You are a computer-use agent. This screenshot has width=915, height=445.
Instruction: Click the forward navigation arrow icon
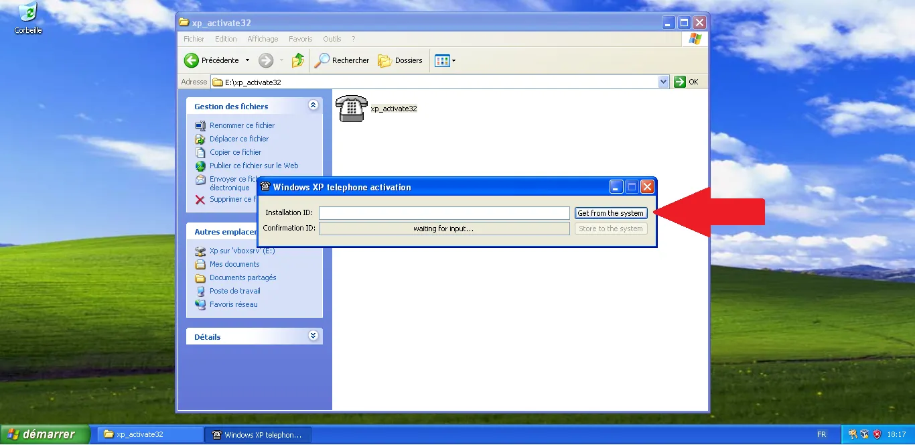(x=265, y=60)
